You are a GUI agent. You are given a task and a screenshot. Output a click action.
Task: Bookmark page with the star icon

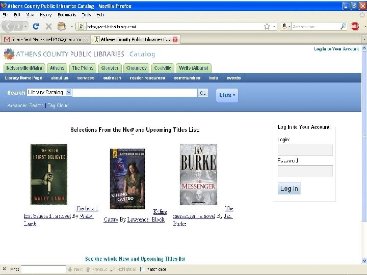267,26
